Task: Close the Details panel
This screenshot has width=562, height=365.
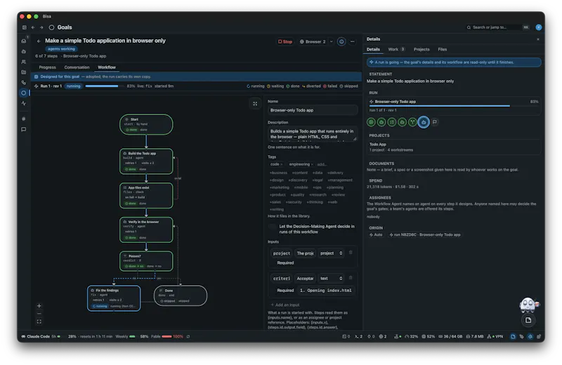Action: pyautogui.click(x=537, y=39)
